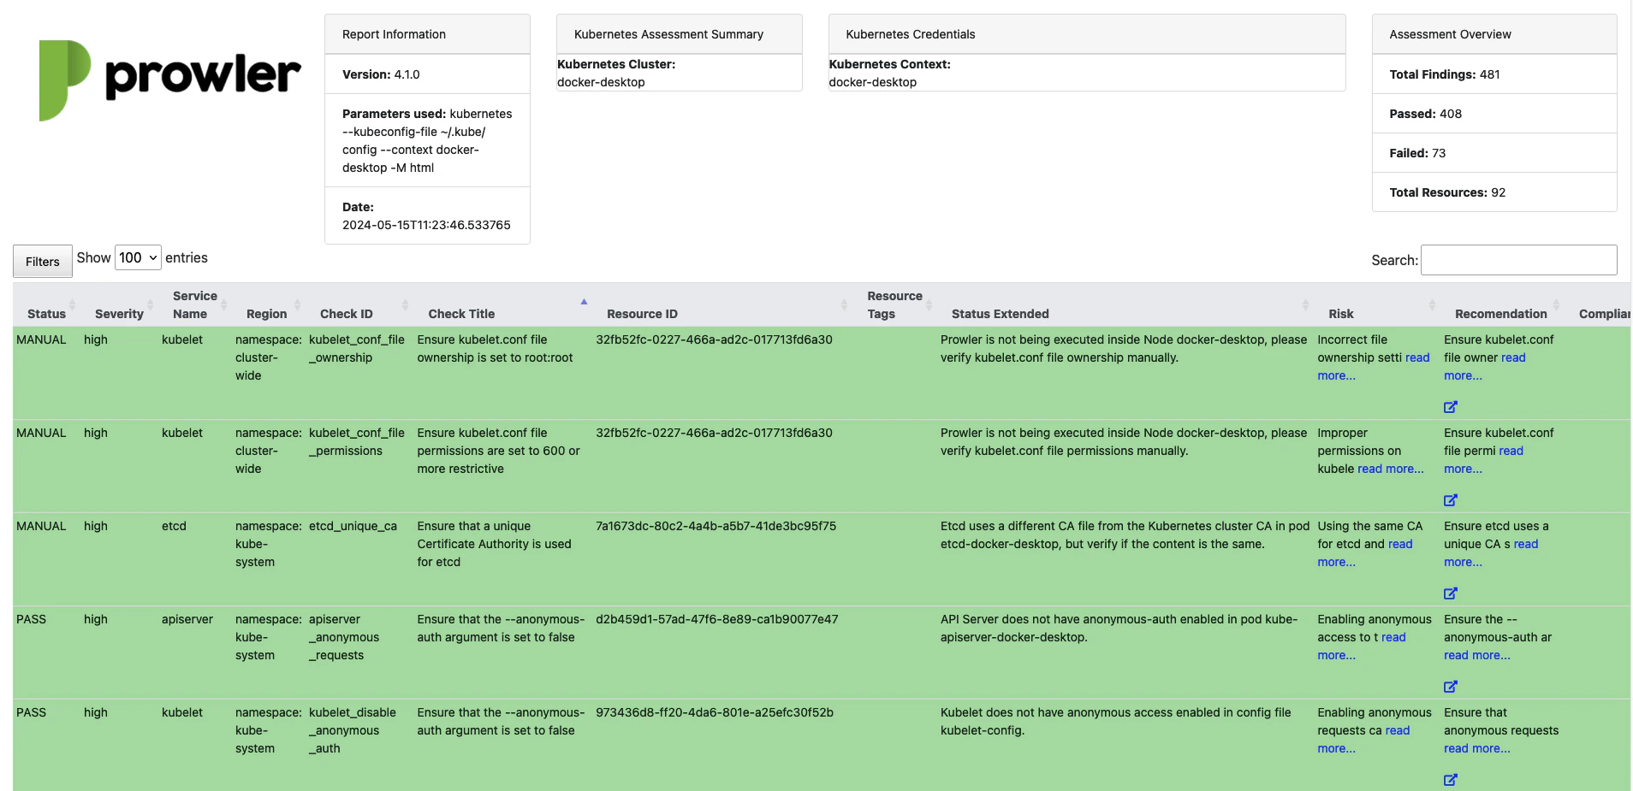Select the etcd service name cell
This screenshot has width=1633, height=791.
pos(174,526)
